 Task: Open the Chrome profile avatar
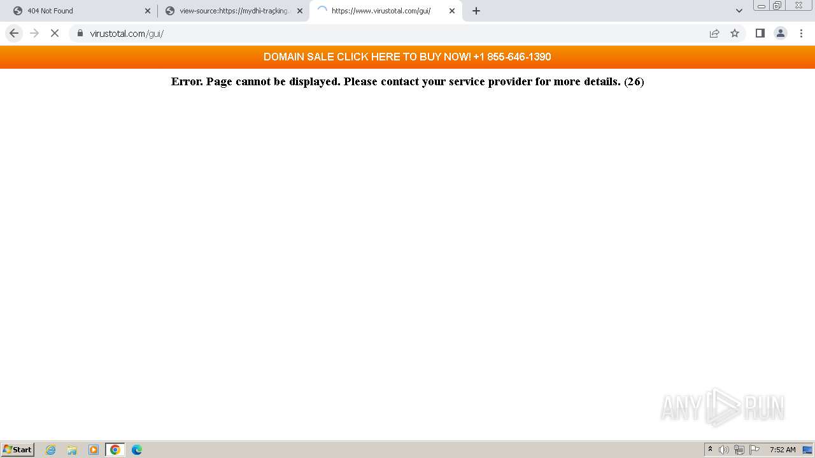click(781, 33)
